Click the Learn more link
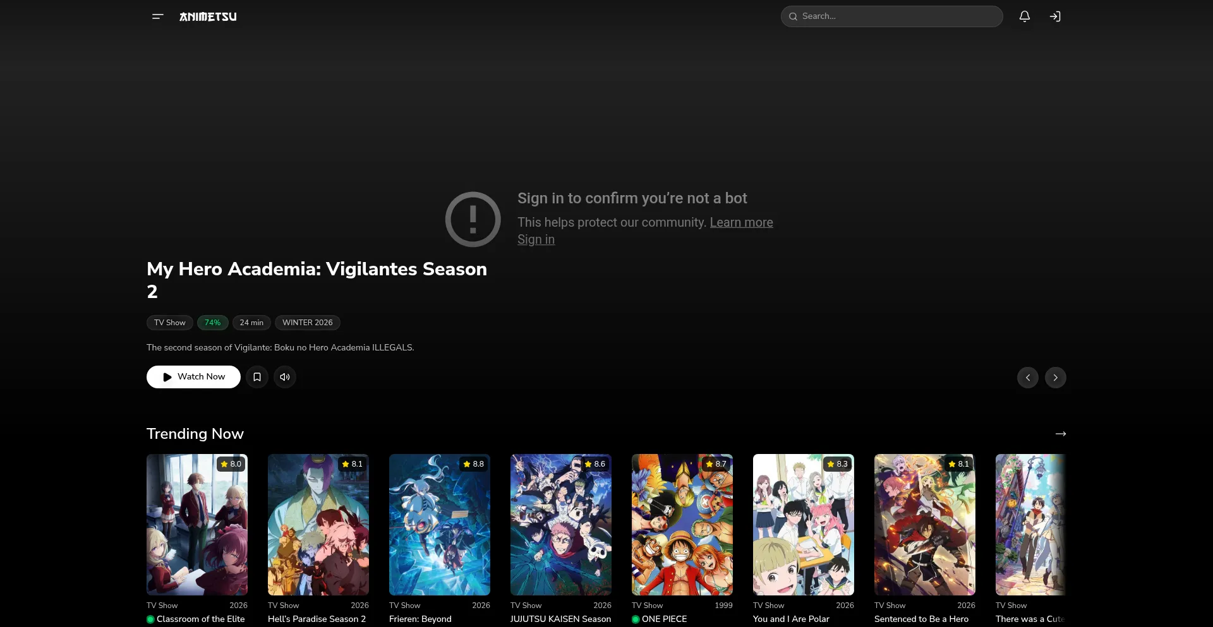Viewport: 1213px width, 627px height. (x=741, y=222)
